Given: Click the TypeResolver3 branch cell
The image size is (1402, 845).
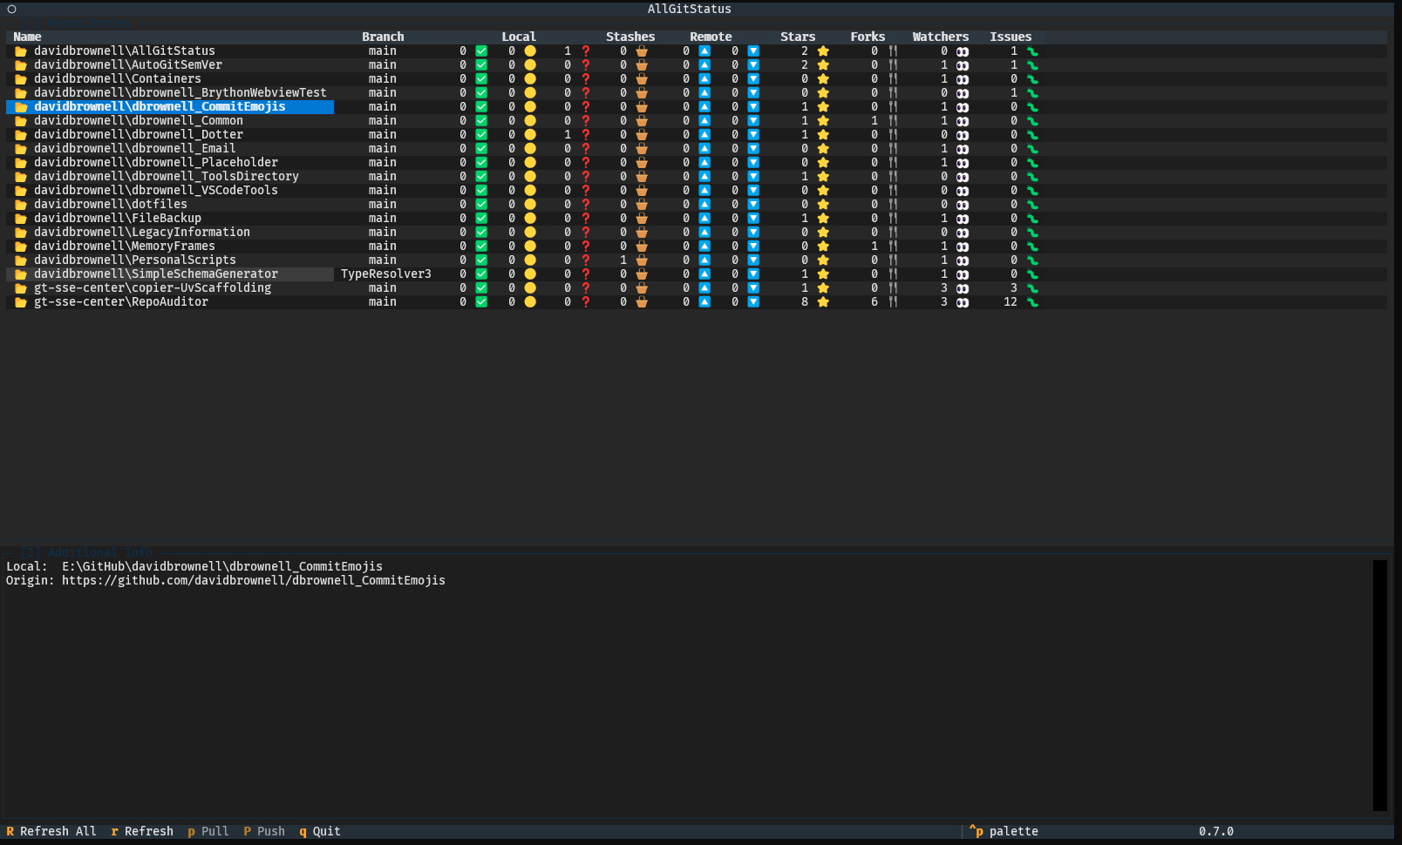Looking at the screenshot, I should click(x=386, y=274).
